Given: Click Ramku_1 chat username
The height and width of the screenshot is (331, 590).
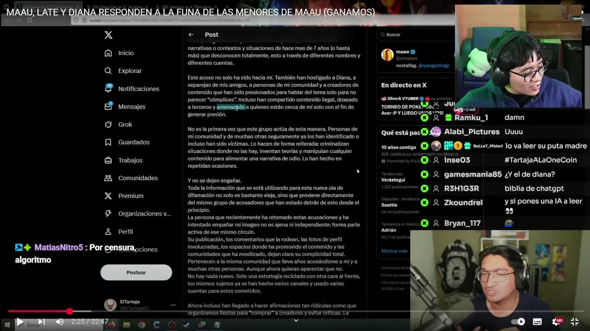Looking at the screenshot, I should (x=471, y=118).
